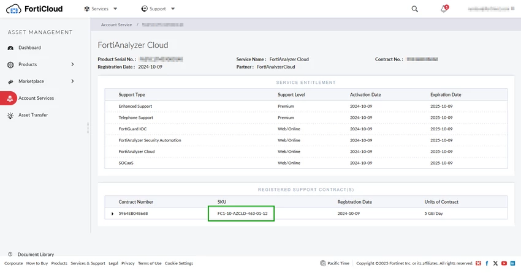Viewport: 521px width, 273px height.
Task: Open Cookie Settings footer link
Action: click(x=179, y=263)
